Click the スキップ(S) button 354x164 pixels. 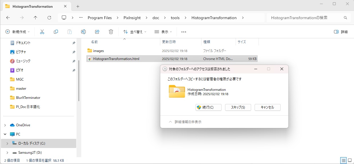(238, 107)
